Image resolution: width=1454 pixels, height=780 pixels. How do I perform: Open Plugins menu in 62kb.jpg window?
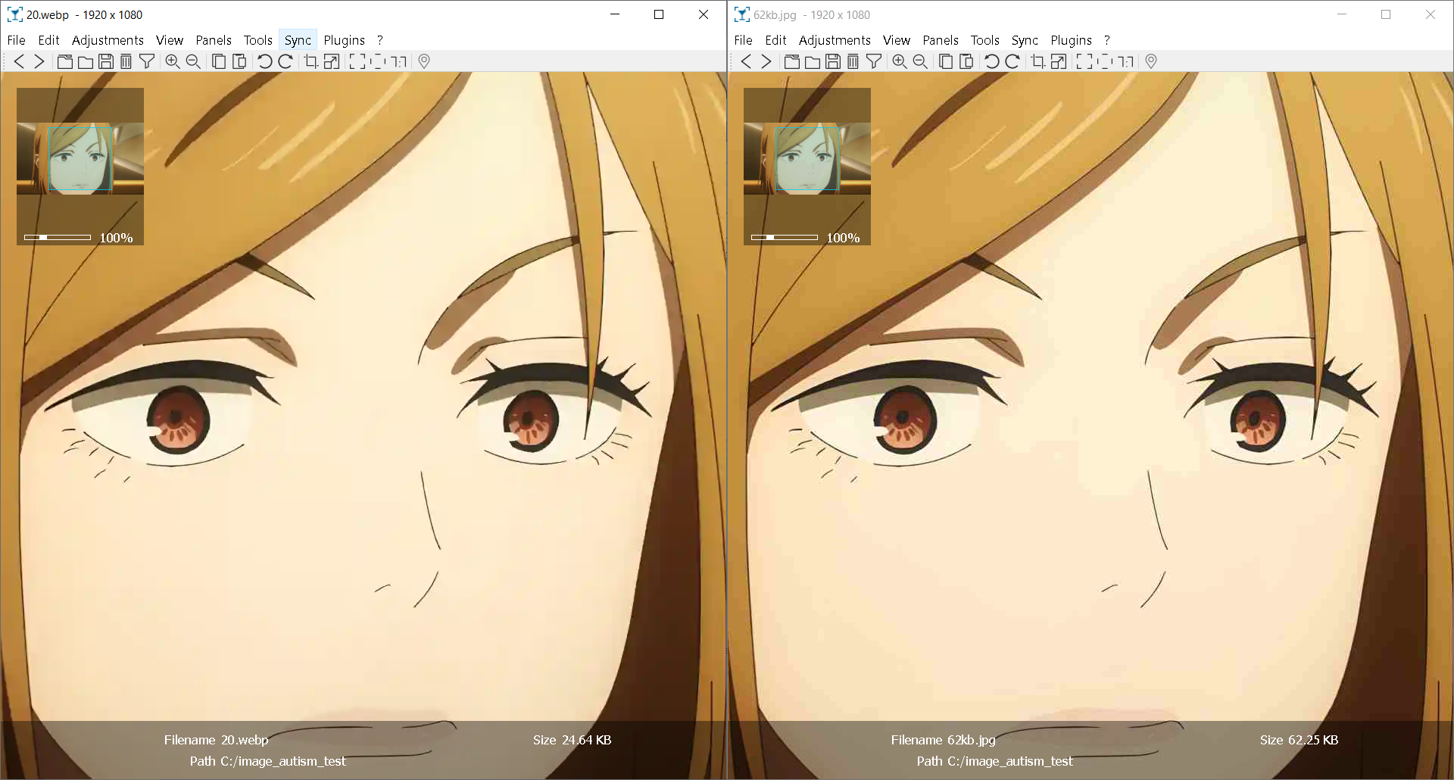(x=1072, y=40)
